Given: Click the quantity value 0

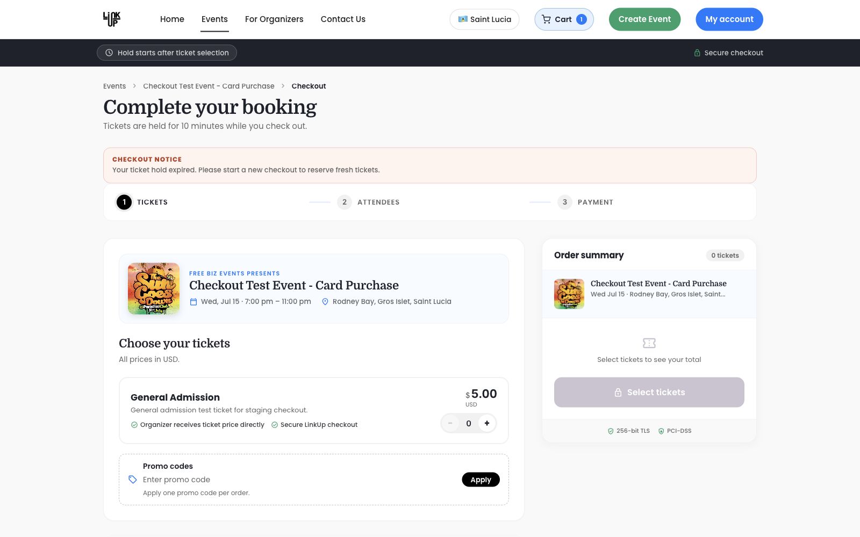Looking at the screenshot, I should (469, 423).
